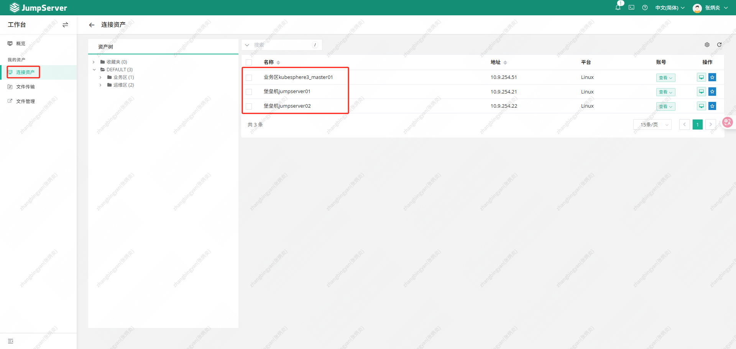Collapse the sidebar with bottom menu icon

coord(11,341)
